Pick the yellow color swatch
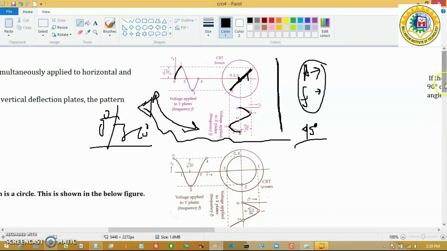This screenshot has height=251, width=447. click(x=286, y=21)
